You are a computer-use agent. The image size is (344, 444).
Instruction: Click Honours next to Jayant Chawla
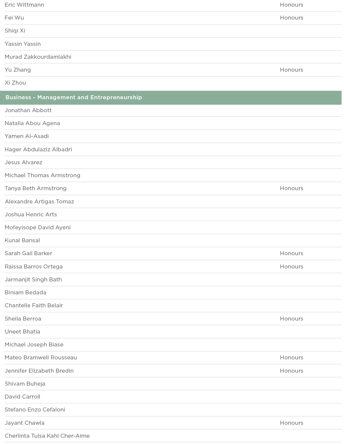[291, 423]
